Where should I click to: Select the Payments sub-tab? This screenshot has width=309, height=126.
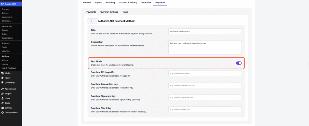pyautogui.click(x=91, y=12)
